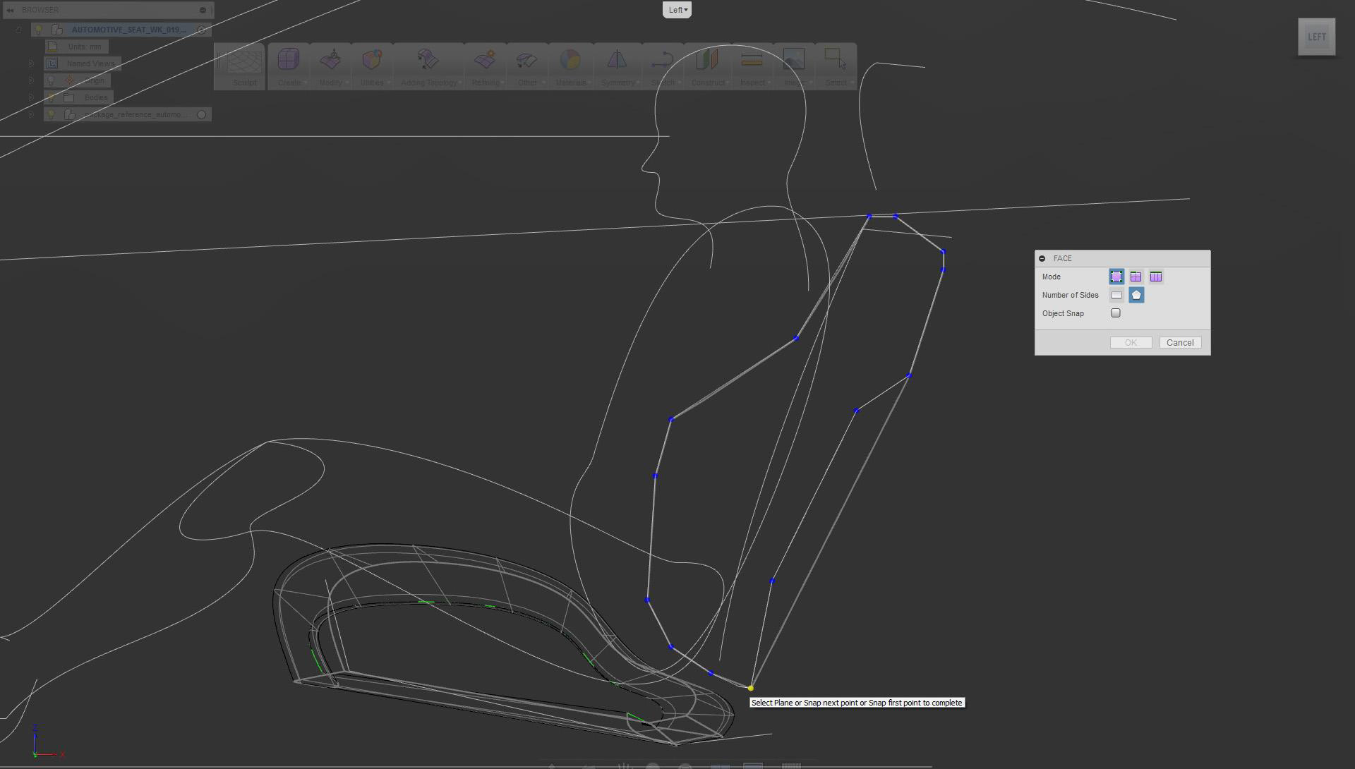Click the OK button in FACE dialog
This screenshot has height=769, width=1355.
click(x=1130, y=342)
